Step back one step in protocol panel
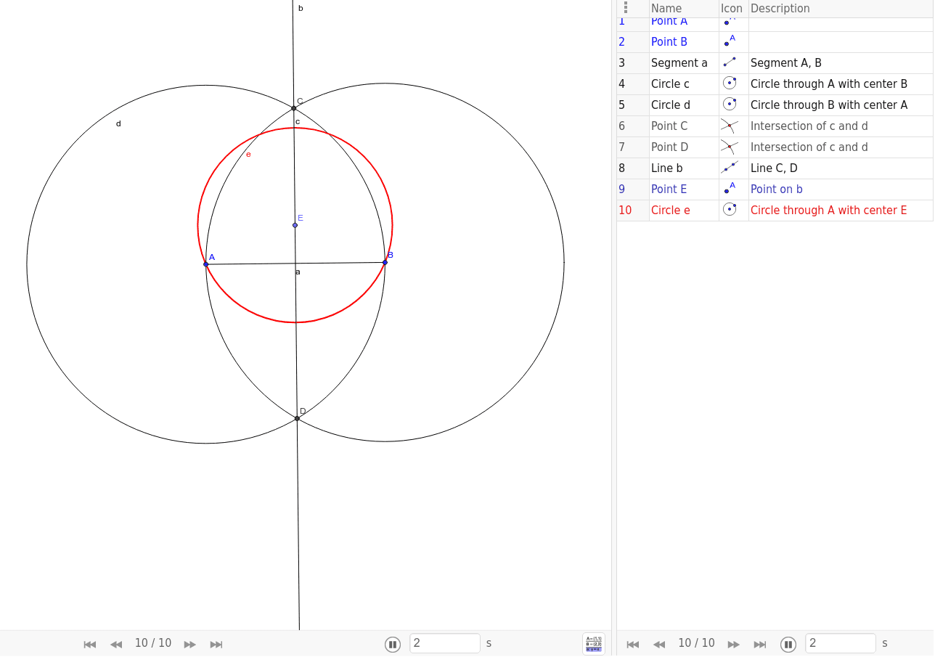Viewport: 935px width, 657px height. [x=659, y=644]
